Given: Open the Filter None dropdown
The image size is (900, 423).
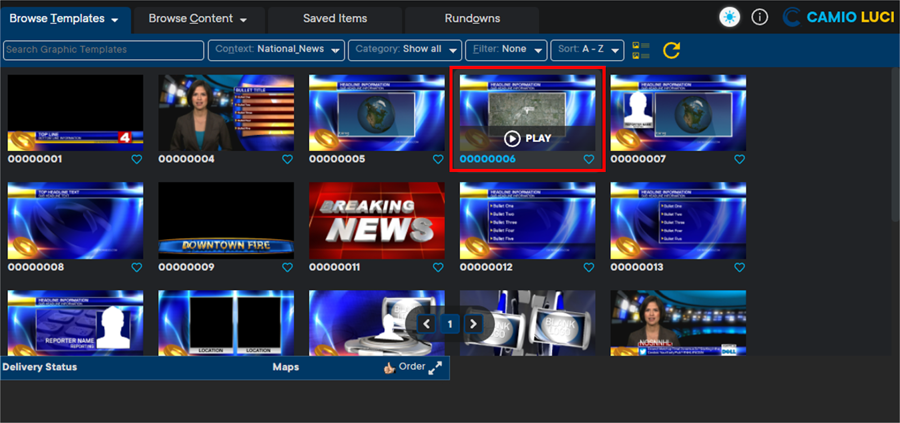Looking at the screenshot, I should [506, 49].
